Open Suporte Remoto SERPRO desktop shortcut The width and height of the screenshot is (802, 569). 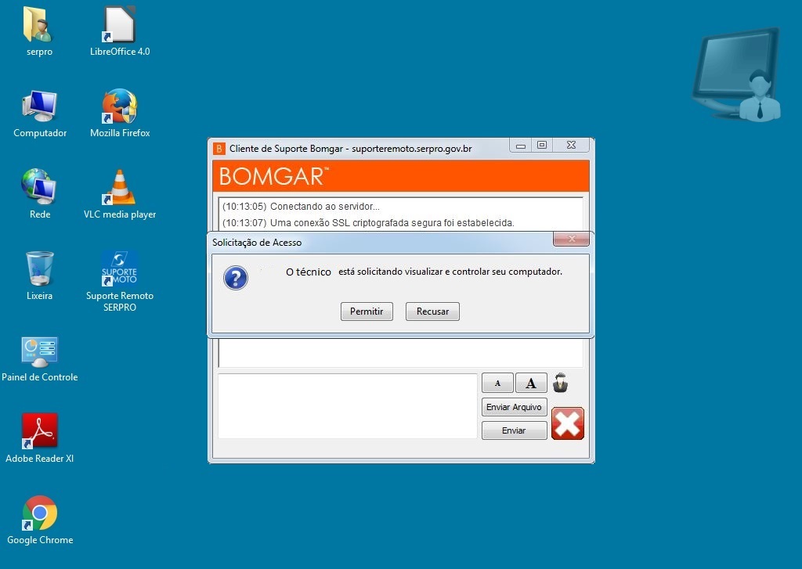pos(119,269)
